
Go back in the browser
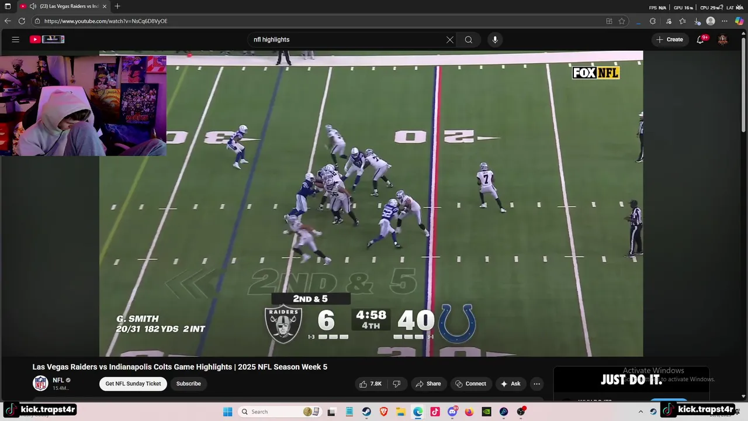pos(8,21)
